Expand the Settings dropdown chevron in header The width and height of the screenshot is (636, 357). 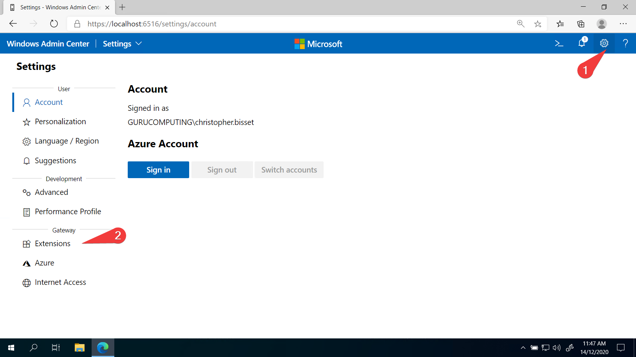(139, 44)
